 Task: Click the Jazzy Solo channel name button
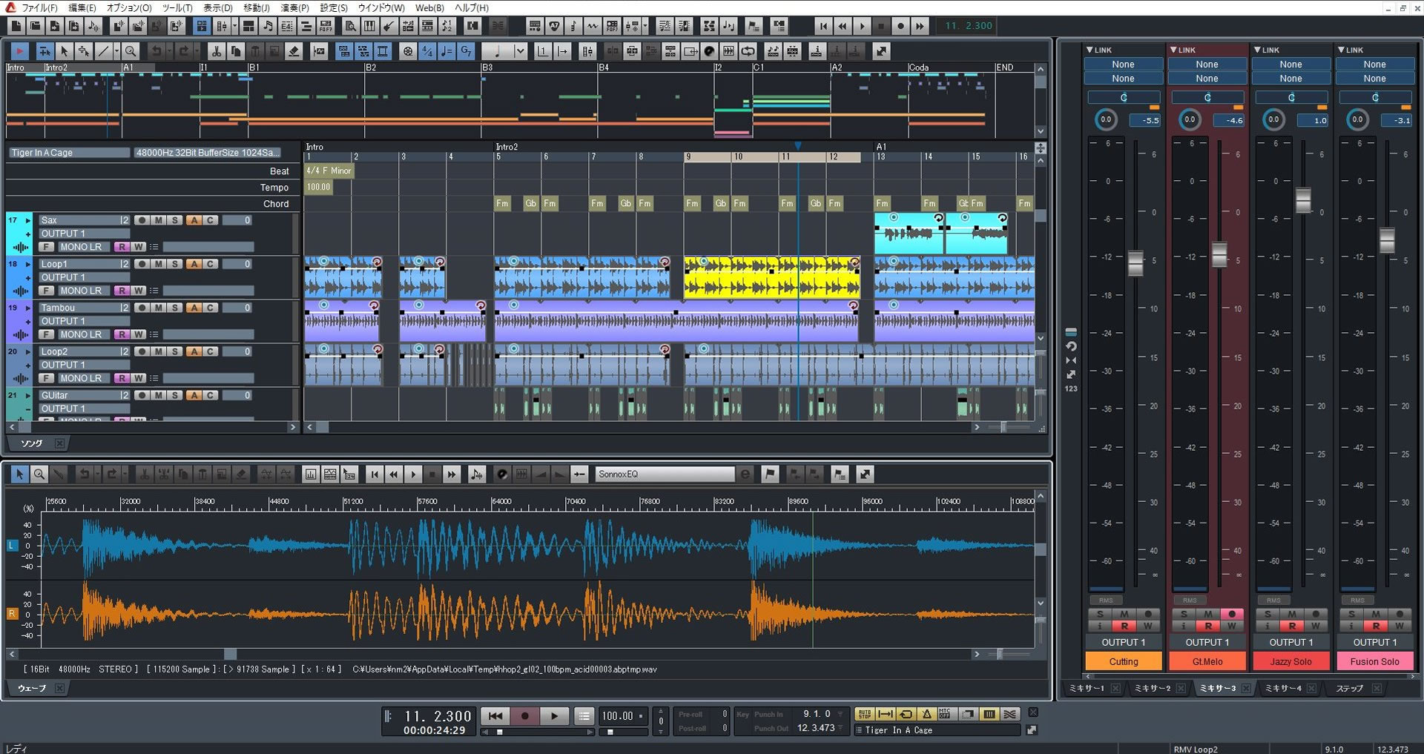pos(1290,661)
